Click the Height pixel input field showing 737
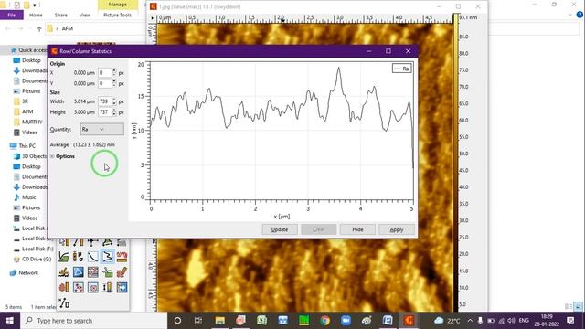The width and height of the screenshot is (585, 329). [105, 111]
